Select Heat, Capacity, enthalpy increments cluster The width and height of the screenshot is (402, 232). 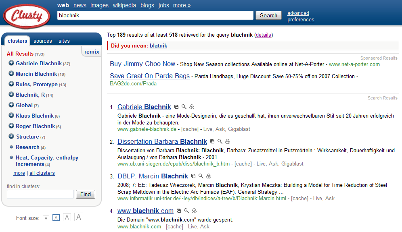tap(47, 161)
